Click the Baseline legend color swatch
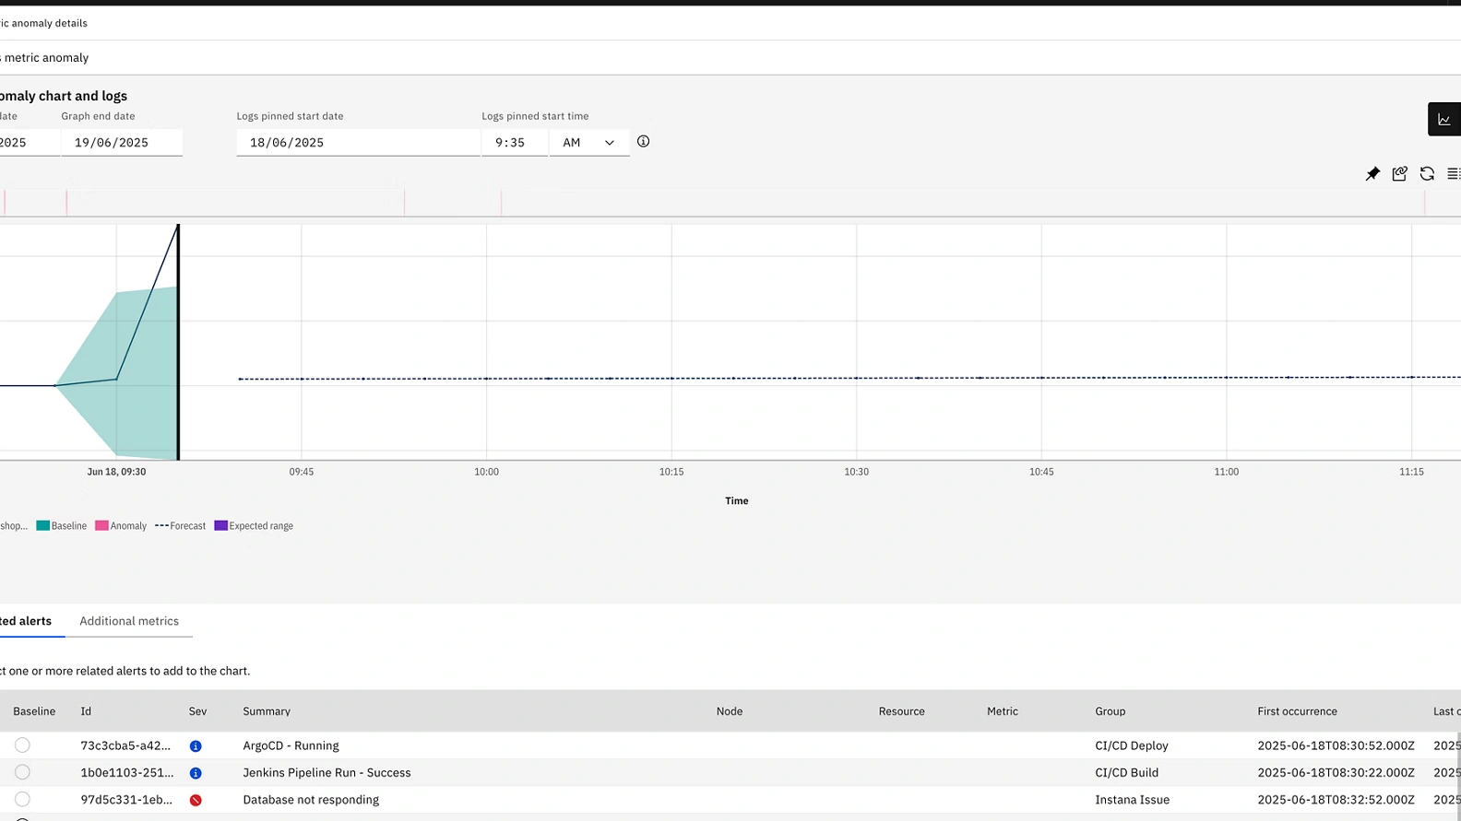The image size is (1461, 821). 42,526
